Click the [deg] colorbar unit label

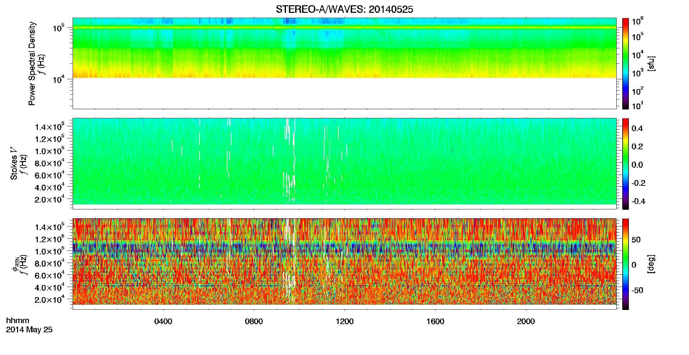tap(651, 264)
